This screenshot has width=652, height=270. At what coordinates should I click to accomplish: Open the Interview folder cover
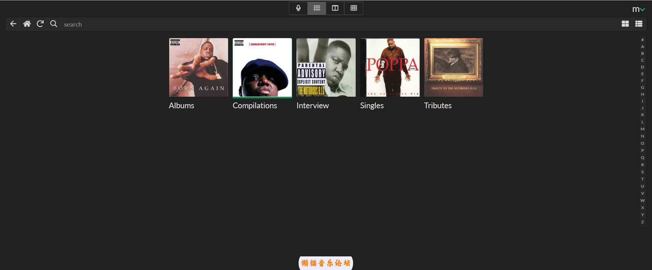326,67
